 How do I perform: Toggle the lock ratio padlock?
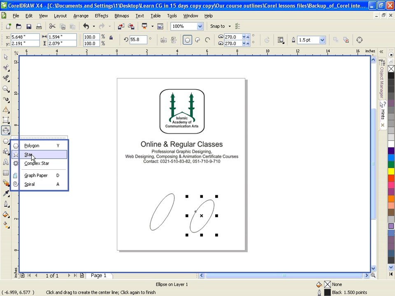coord(111,37)
